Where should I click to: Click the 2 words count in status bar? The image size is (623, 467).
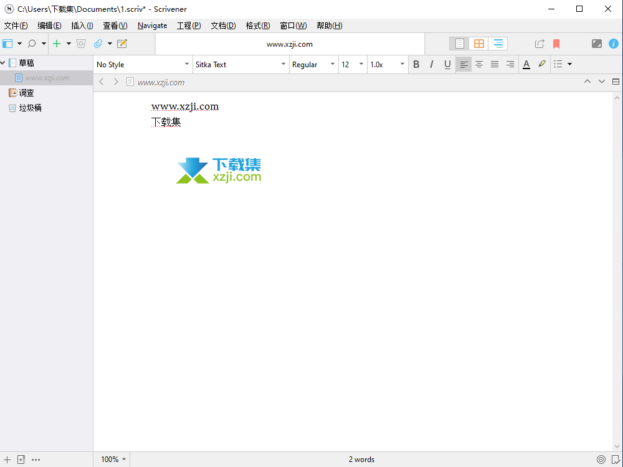click(x=361, y=460)
